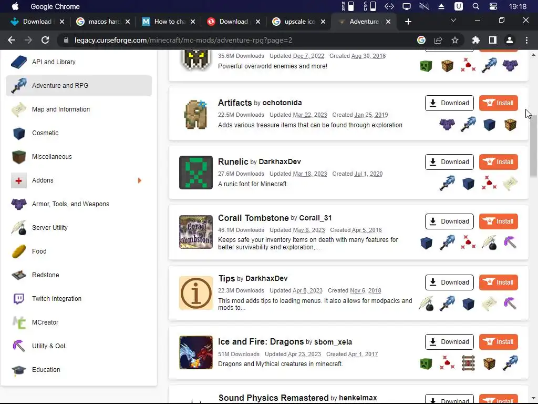Viewport: 538px width, 404px height.
Task: Open Chrome extensions puzzle icon
Action: click(x=475, y=40)
